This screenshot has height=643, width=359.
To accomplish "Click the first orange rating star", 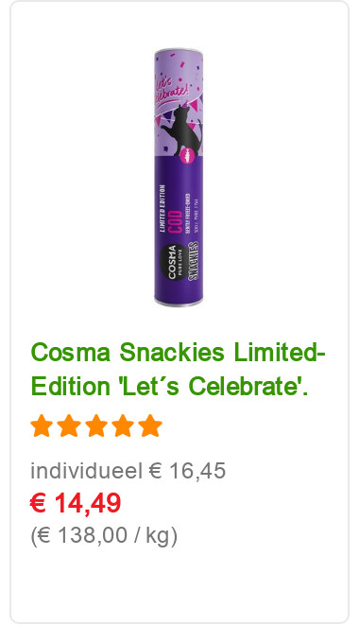I will pyautogui.click(x=42, y=426).
